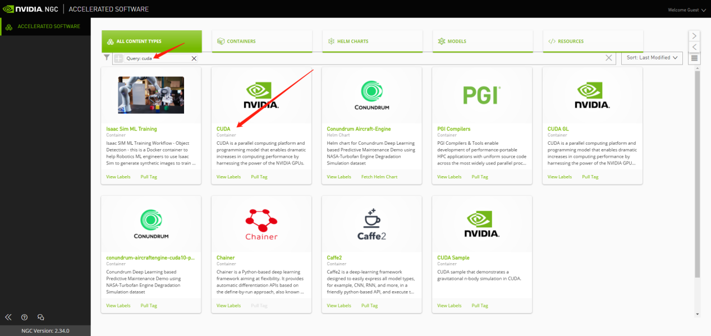
Task: Click the filter funnel icon
Action: click(x=107, y=57)
